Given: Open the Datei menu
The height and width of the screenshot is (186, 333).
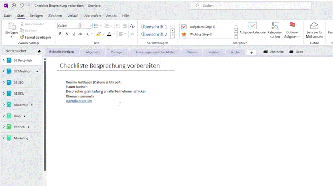Looking at the screenshot, I should [x=8, y=16].
